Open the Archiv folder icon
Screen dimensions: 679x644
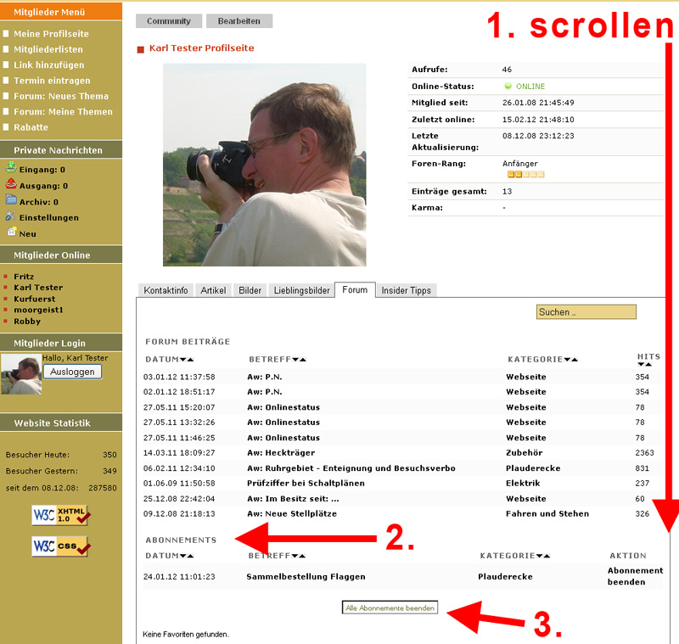point(11,201)
